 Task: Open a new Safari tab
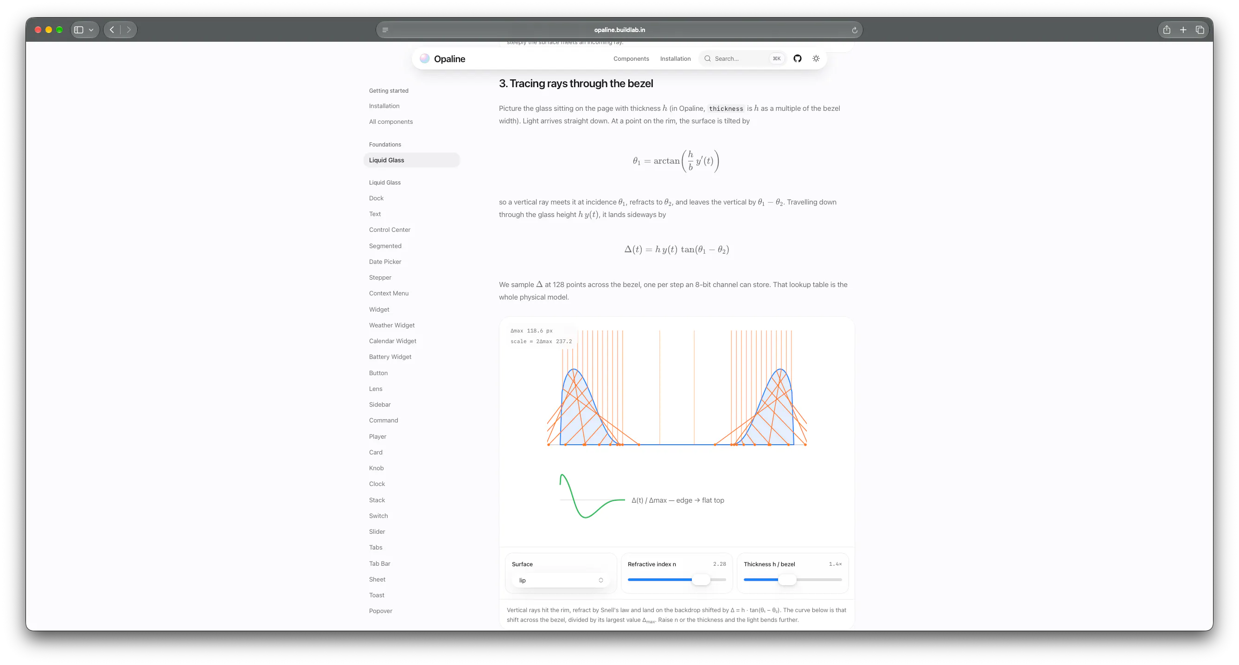coord(1183,30)
